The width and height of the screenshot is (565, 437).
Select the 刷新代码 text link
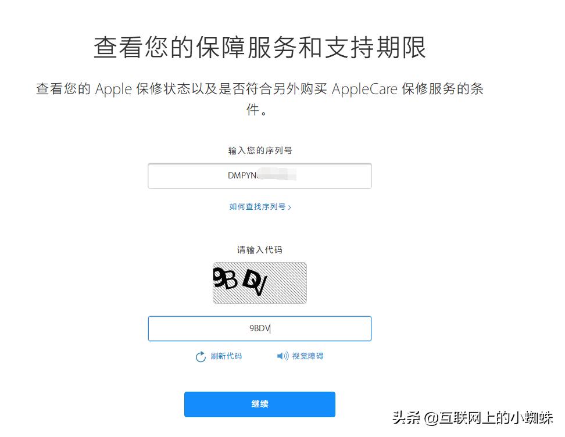[226, 356]
